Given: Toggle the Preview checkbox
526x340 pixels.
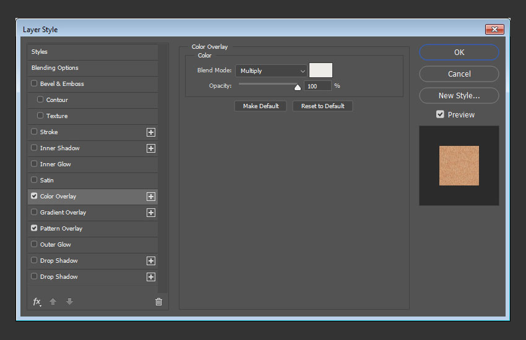Looking at the screenshot, I should coord(440,114).
